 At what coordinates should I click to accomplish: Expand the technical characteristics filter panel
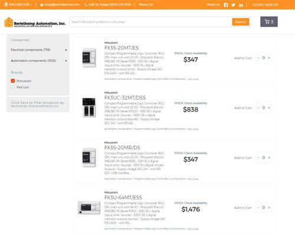point(38,104)
